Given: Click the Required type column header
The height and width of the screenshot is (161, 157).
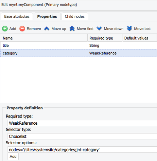Looking at the screenshot, I should tap(105, 38).
